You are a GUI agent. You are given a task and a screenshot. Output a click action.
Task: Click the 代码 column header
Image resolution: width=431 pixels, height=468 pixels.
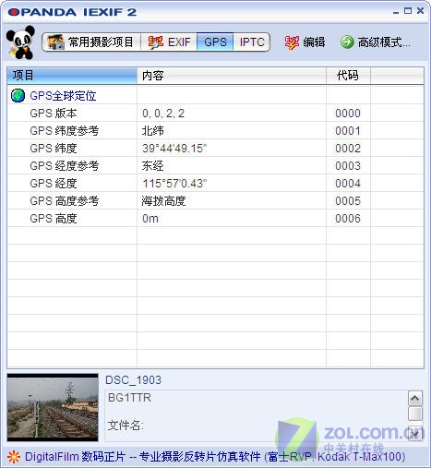(x=348, y=76)
